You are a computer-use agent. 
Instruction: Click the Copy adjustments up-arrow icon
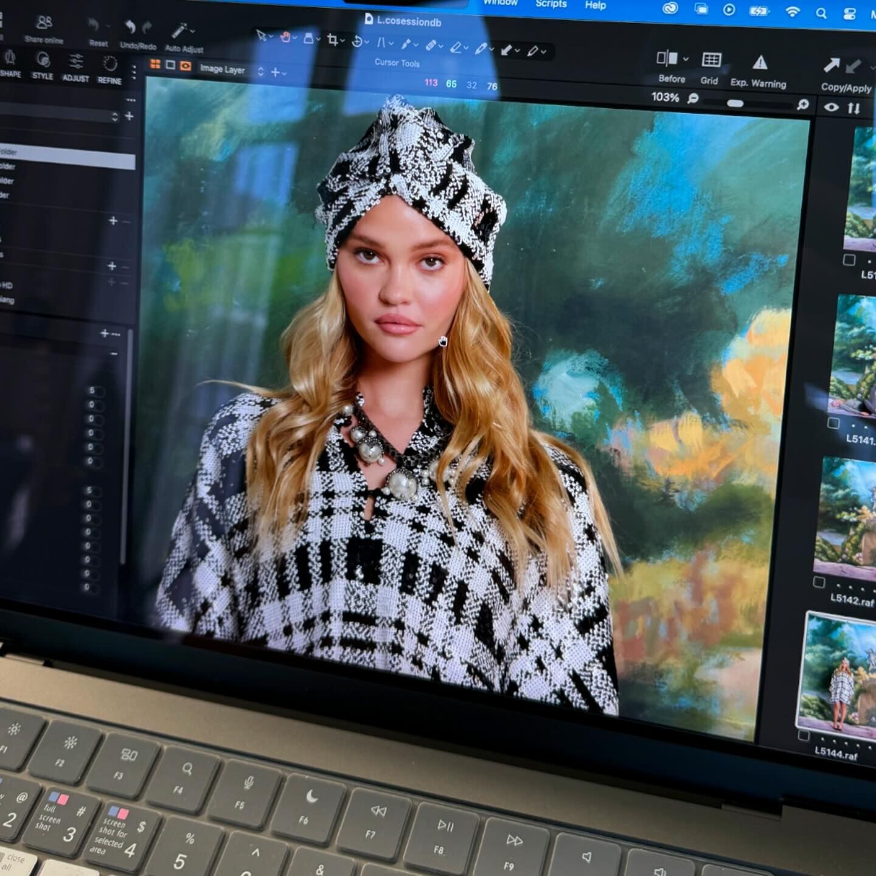pyautogui.click(x=831, y=64)
